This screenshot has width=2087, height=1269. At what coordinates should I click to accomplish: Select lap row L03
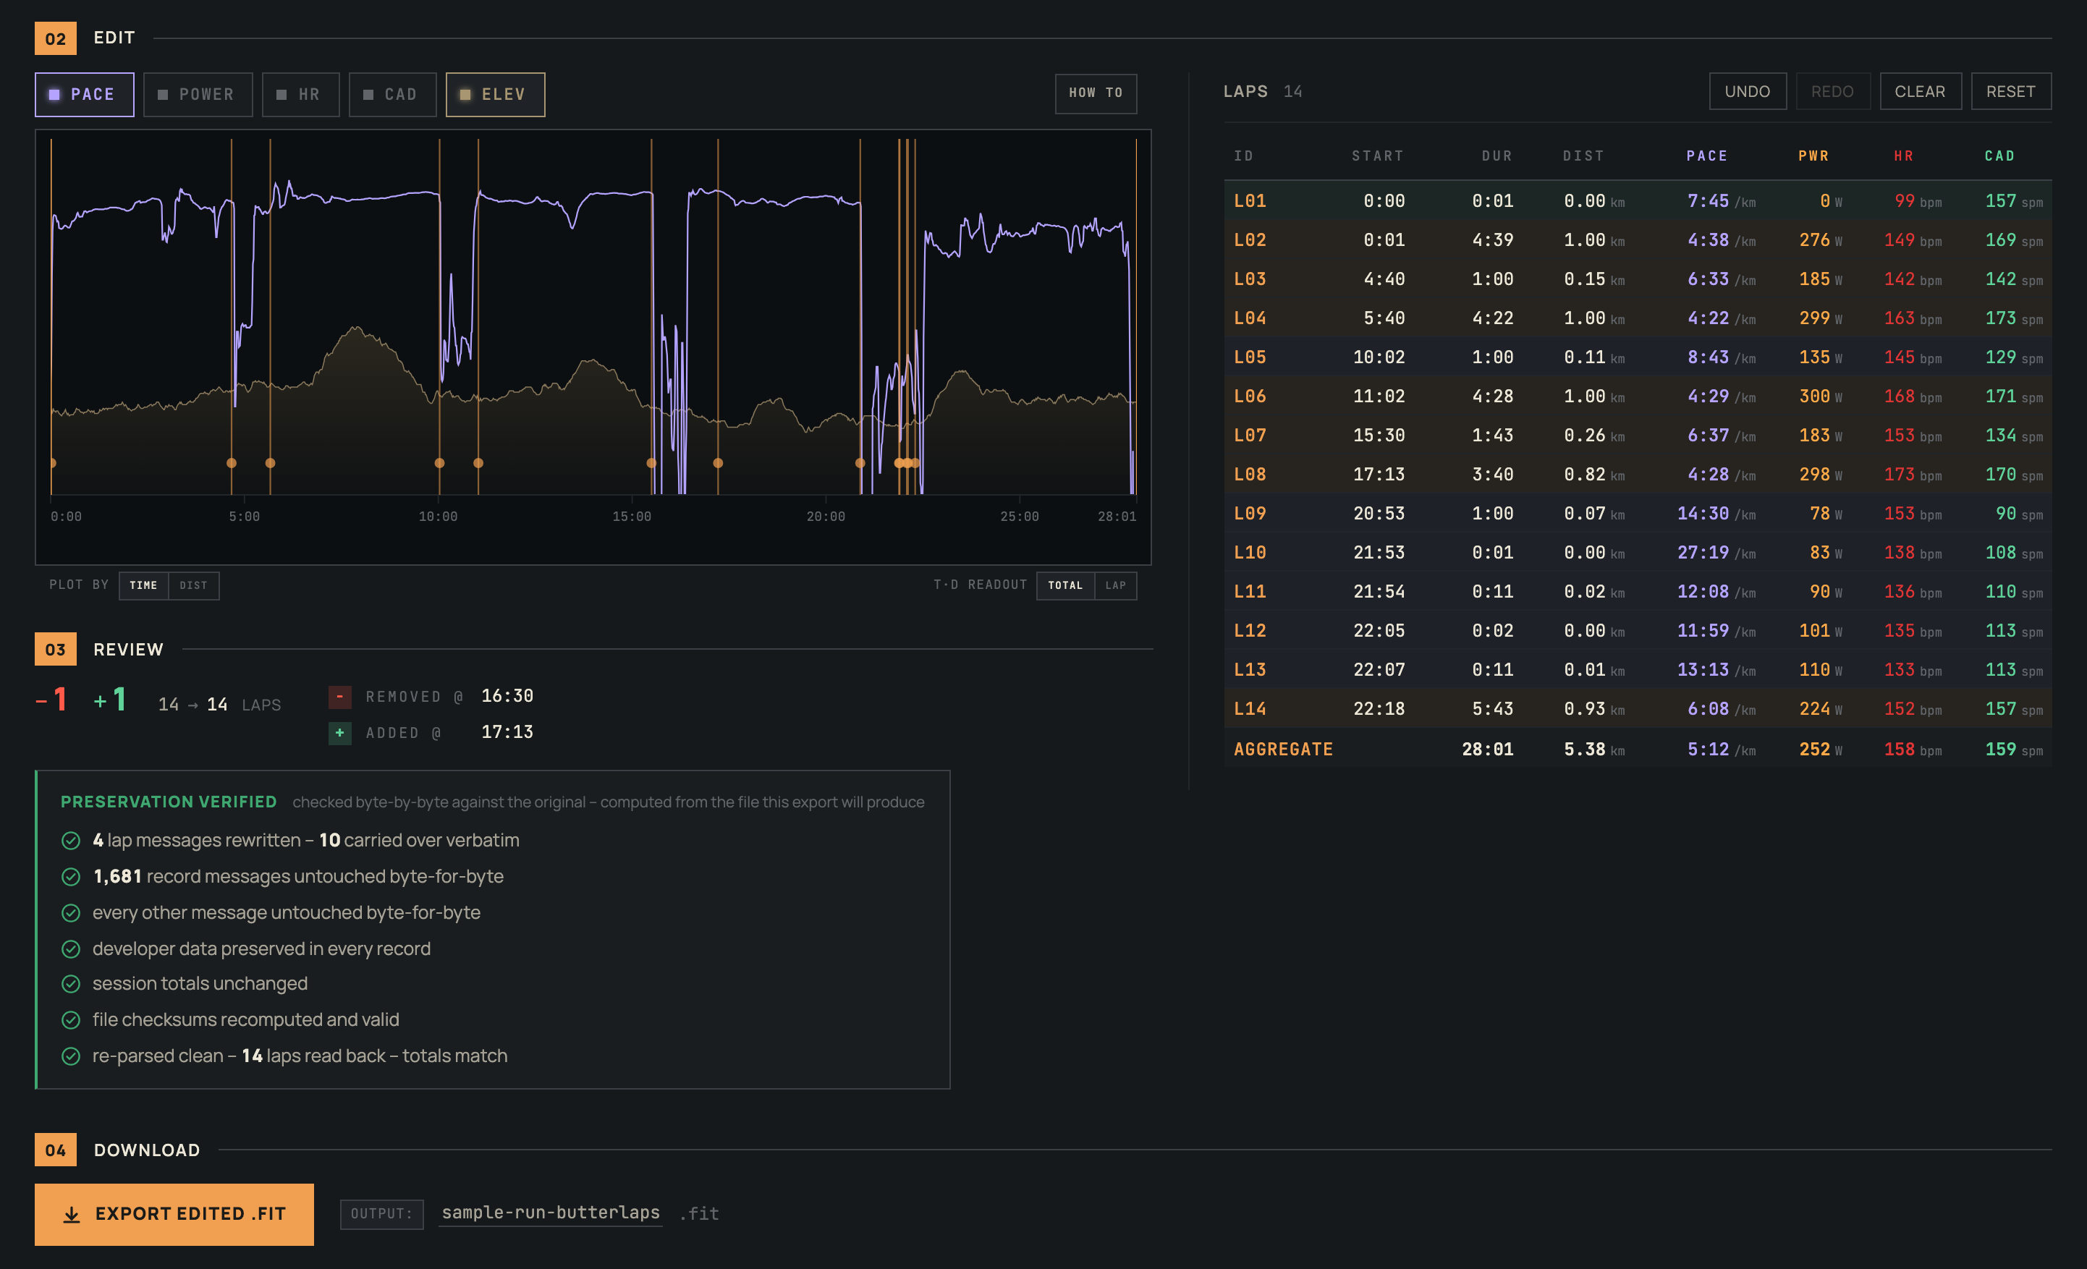tap(1637, 279)
